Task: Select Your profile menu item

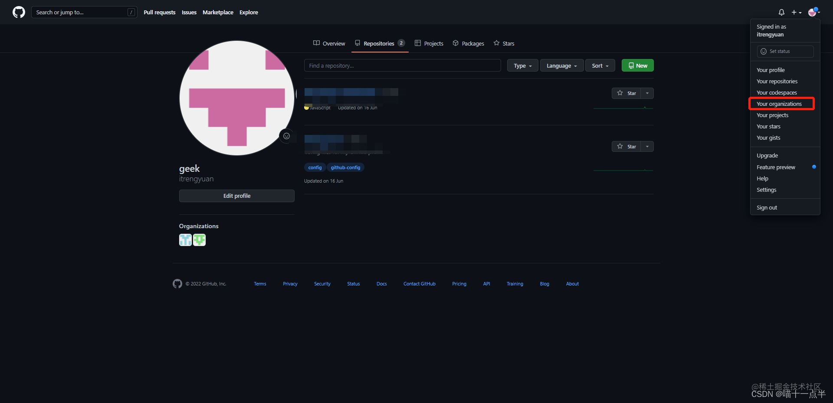Action: click(785, 70)
